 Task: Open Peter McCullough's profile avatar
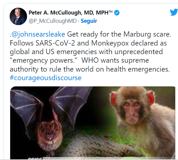[18, 16]
